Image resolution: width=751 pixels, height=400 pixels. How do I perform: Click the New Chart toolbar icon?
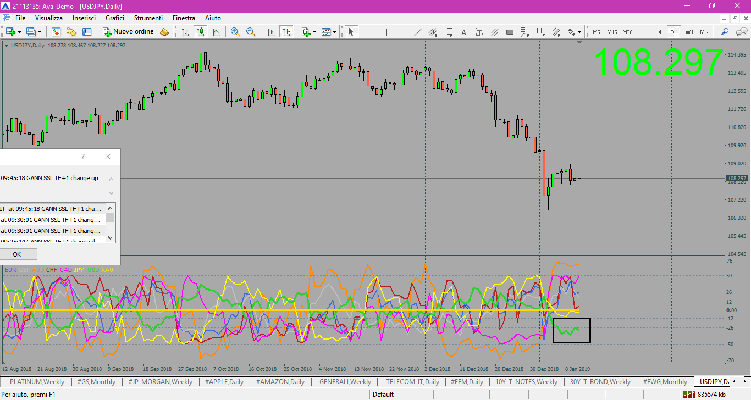(x=10, y=32)
